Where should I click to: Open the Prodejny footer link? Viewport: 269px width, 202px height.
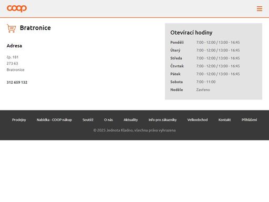click(19, 120)
